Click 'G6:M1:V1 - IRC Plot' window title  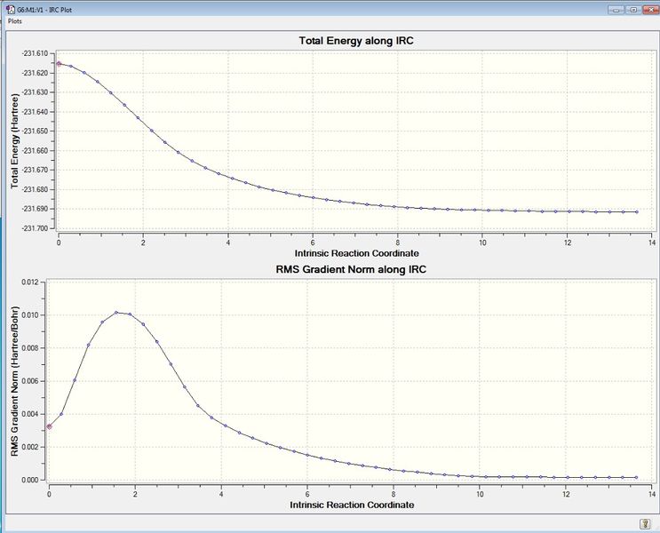pyautogui.click(x=44, y=9)
